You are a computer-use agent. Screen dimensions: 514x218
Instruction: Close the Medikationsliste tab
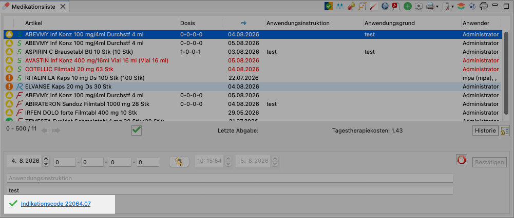[x=63, y=6]
